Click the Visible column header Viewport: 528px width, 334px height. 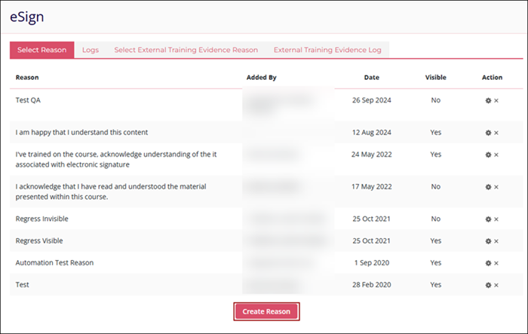(435, 78)
